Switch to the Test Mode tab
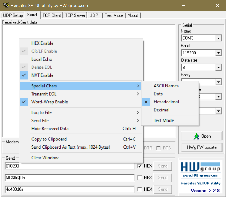Image resolution: width=226 pixels, height=197 pixels. pos(114,15)
